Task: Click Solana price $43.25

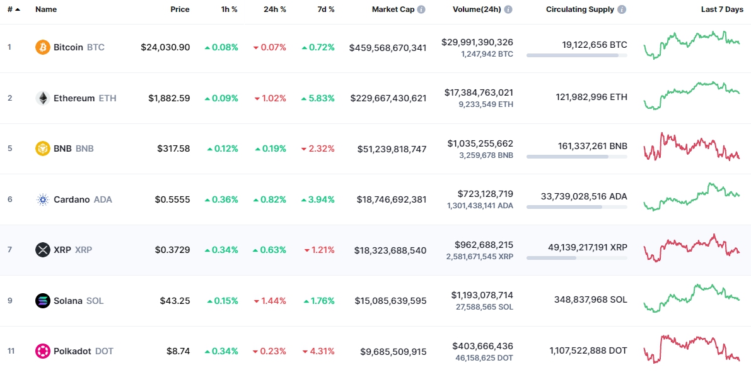Action: (175, 301)
